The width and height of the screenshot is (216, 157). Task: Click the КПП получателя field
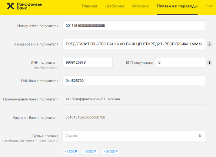coord(180,62)
